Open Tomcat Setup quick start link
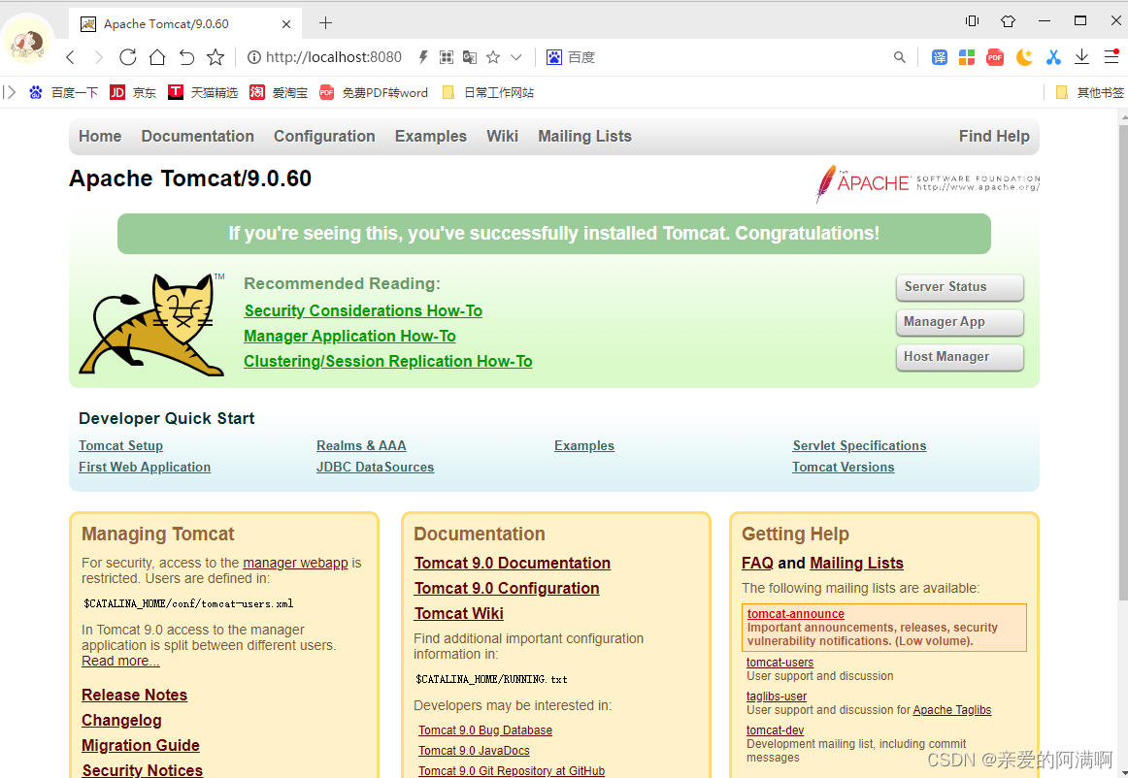This screenshot has height=778, width=1128. 120,446
